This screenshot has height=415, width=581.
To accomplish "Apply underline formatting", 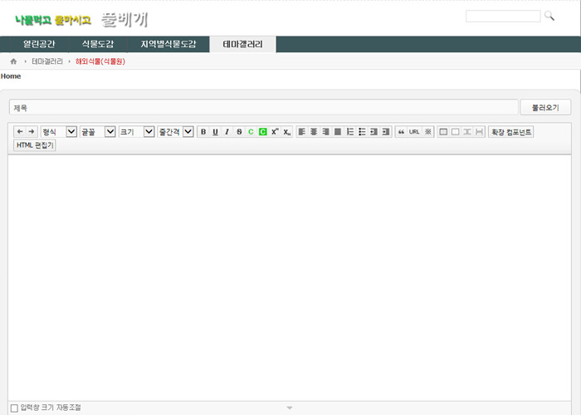I will (x=215, y=132).
